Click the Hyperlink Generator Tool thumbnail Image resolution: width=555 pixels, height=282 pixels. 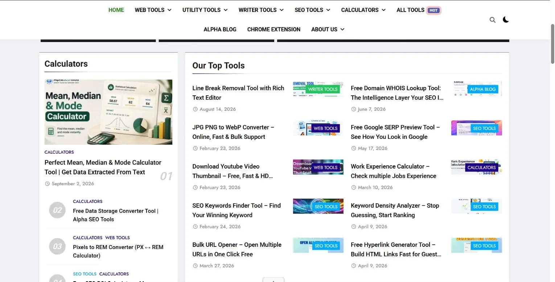(477, 245)
